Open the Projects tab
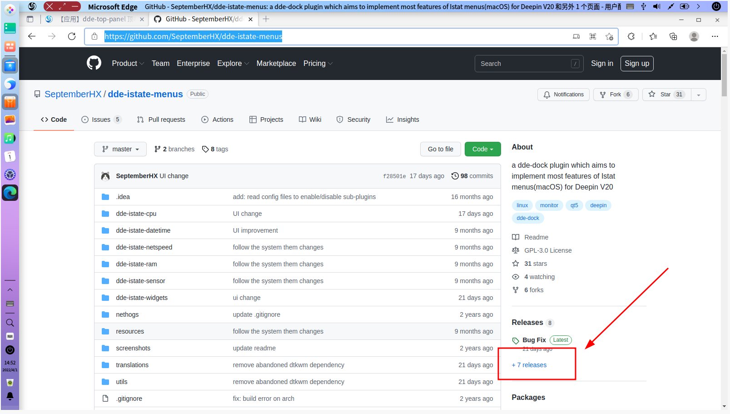 click(x=266, y=120)
